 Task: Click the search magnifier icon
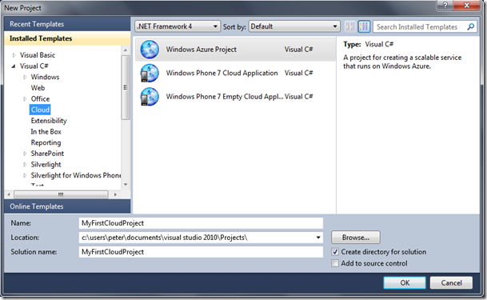(x=471, y=26)
